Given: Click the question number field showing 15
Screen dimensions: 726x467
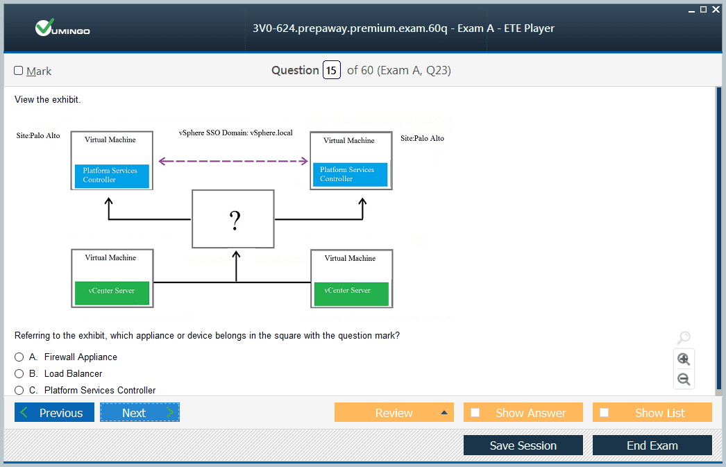Looking at the screenshot, I should (332, 71).
